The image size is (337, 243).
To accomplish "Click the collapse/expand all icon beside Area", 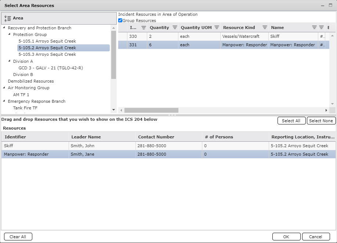I will pyautogui.click(x=7, y=18).
